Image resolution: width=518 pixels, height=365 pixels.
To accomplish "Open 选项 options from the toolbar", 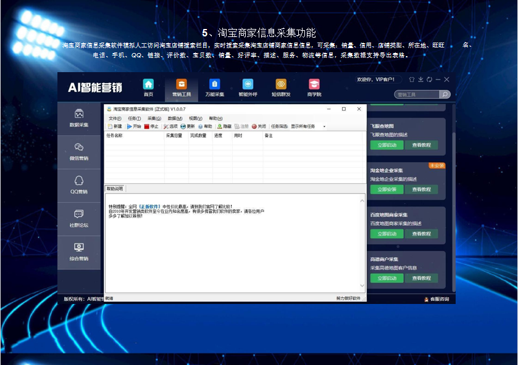I will 170,126.
